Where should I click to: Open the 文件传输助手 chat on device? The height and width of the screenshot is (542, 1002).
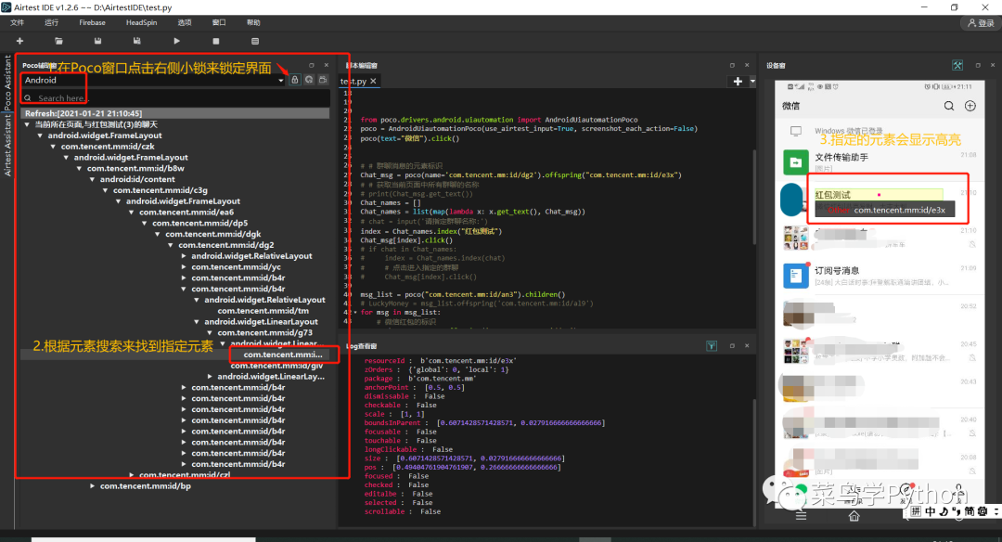coord(880,162)
